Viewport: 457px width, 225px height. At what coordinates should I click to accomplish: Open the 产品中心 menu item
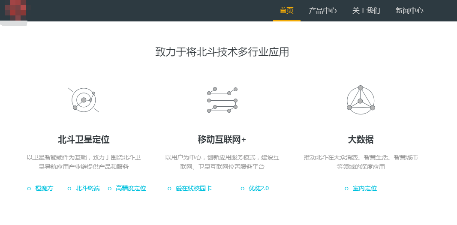(x=323, y=11)
